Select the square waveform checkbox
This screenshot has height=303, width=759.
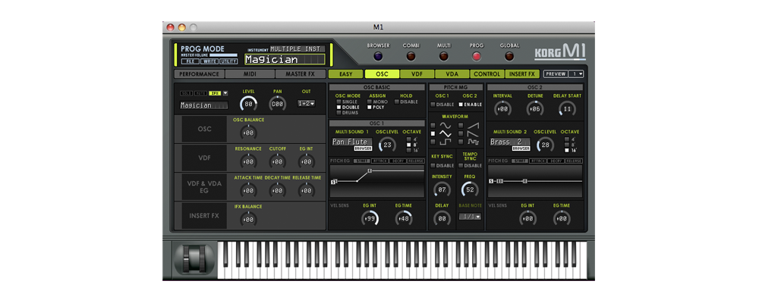pyautogui.click(x=433, y=142)
